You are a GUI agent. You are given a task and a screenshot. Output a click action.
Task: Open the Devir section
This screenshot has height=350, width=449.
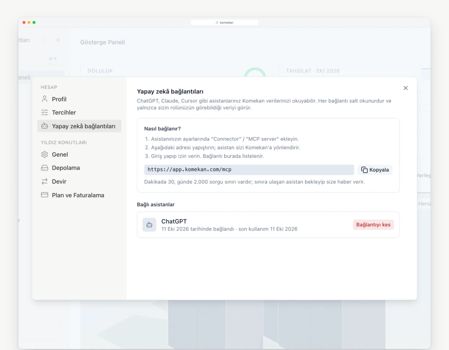[x=79, y=181]
